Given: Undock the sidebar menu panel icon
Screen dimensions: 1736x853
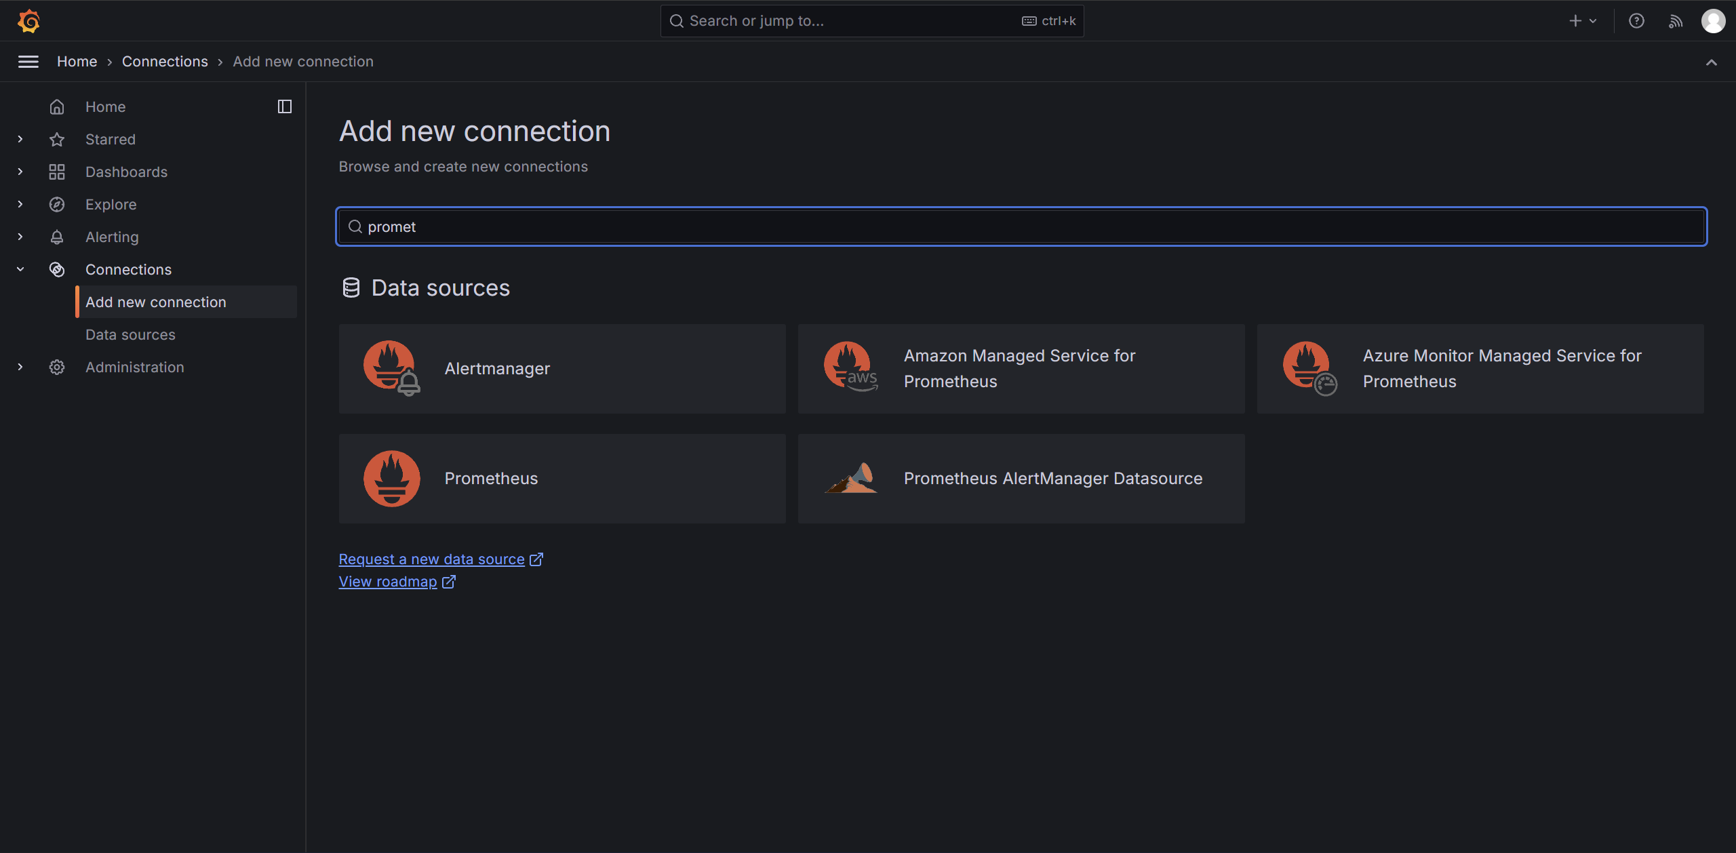Looking at the screenshot, I should tap(285, 106).
